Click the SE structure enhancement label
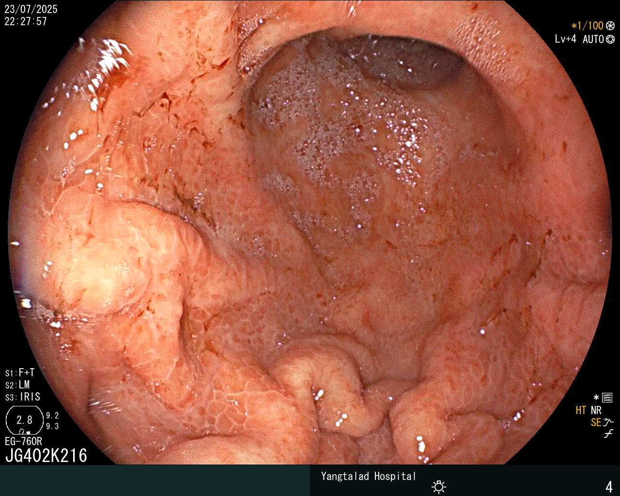 coord(596,422)
